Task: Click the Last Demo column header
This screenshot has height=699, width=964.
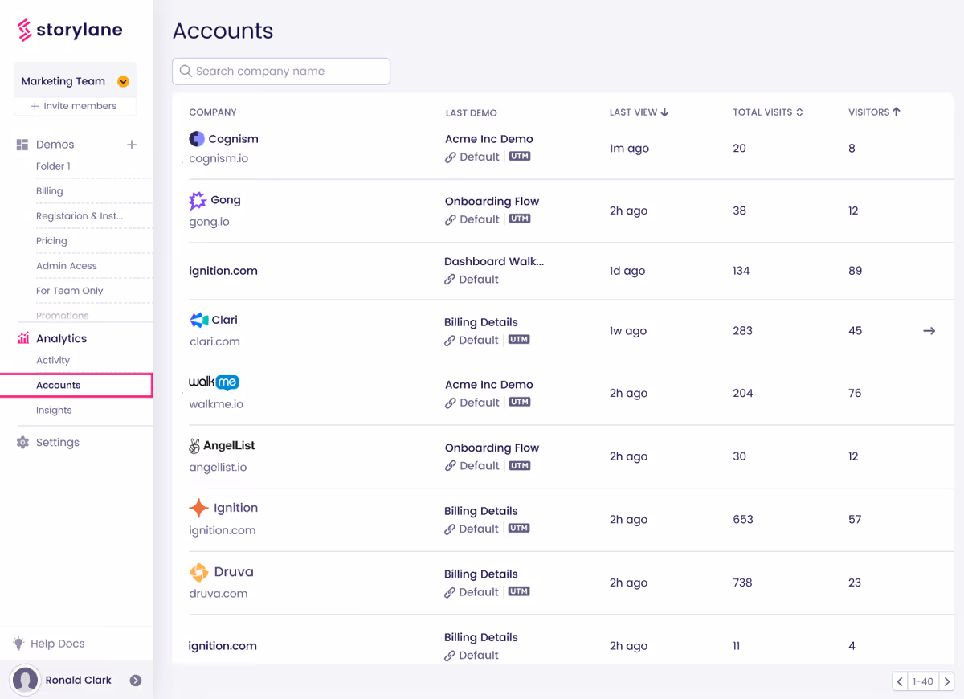Action: [x=472, y=113]
